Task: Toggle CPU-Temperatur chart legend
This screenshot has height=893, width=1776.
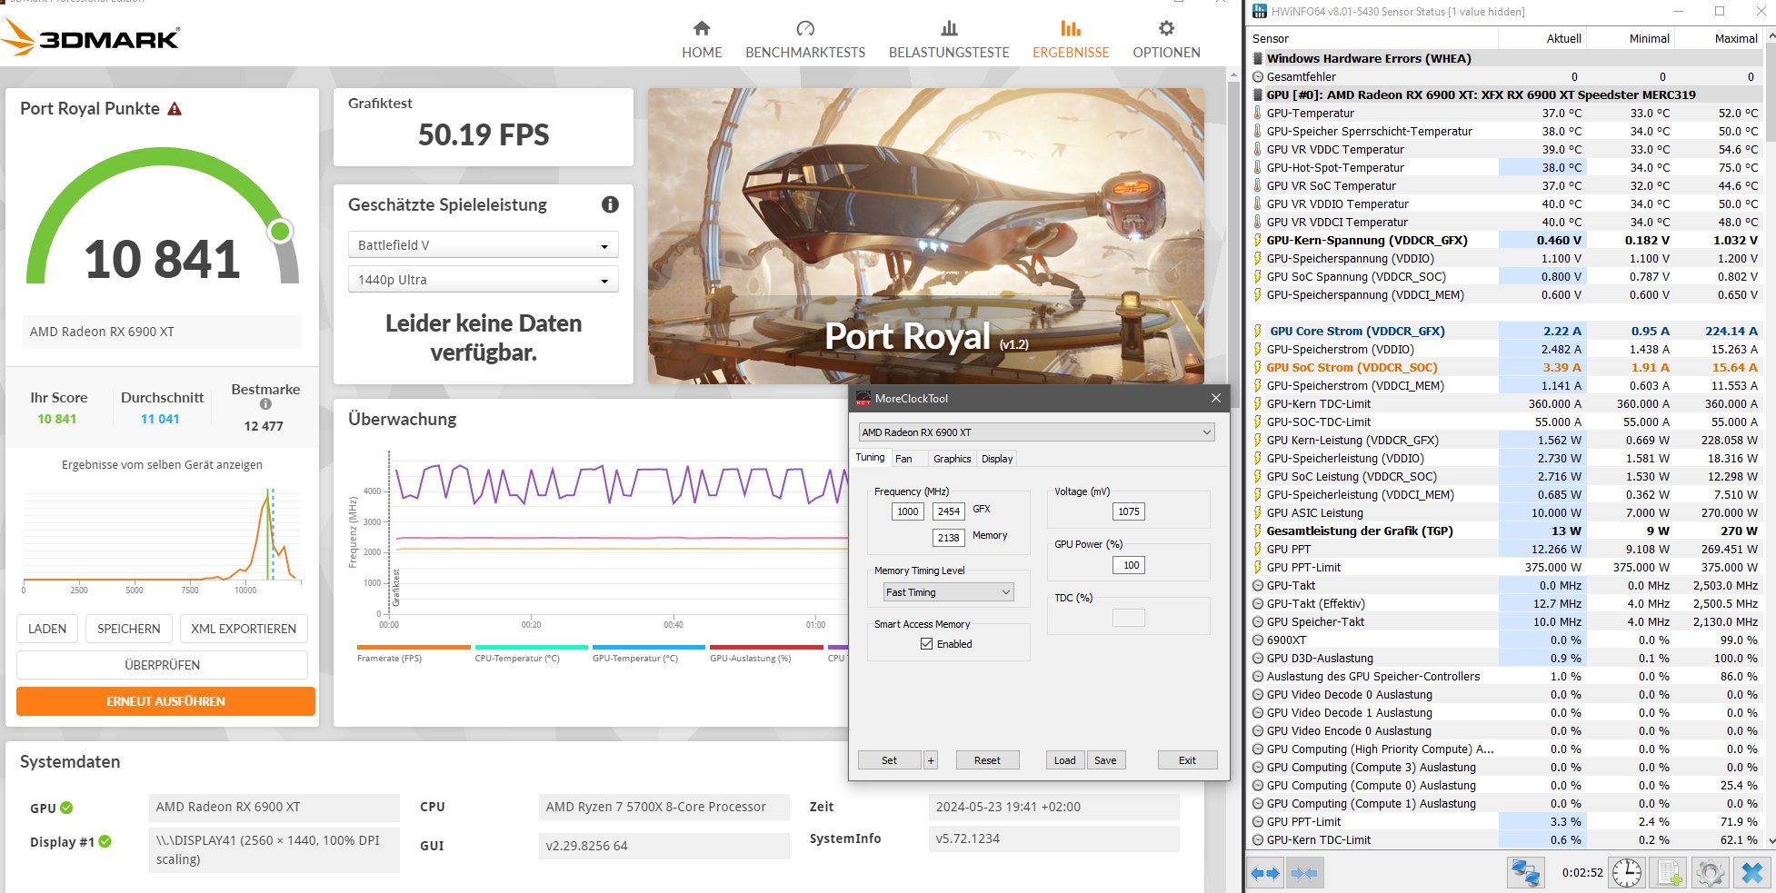Action: 531,654
